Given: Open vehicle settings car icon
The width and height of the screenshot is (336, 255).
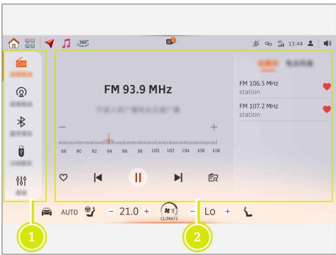Looking at the screenshot, I should point(47,212).
